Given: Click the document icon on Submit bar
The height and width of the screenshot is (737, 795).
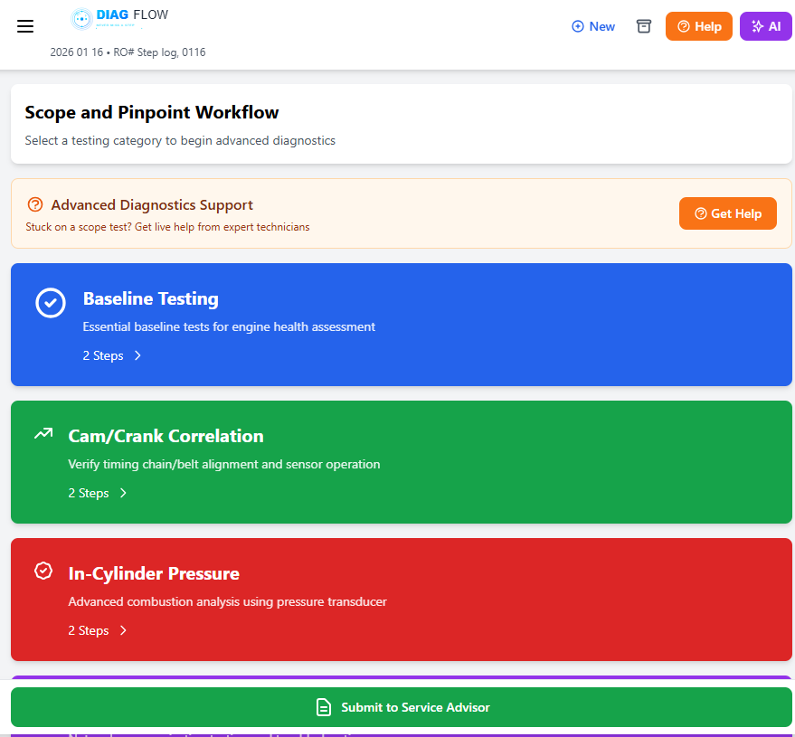Looking at the screenshot, I should tap(323, 707).
